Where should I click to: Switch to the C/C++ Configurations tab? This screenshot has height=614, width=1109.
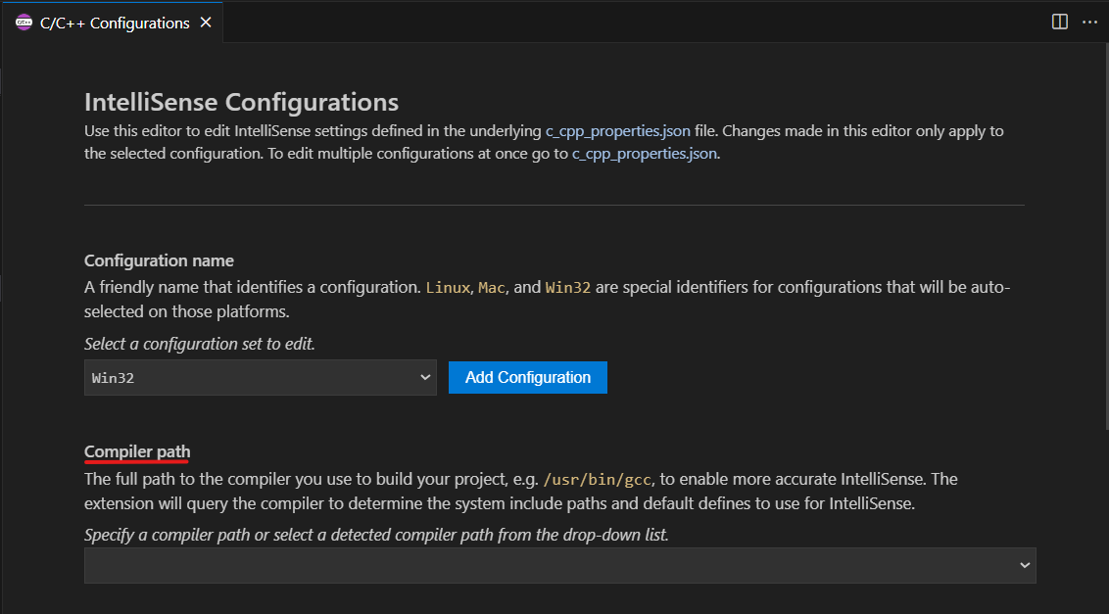113,22
